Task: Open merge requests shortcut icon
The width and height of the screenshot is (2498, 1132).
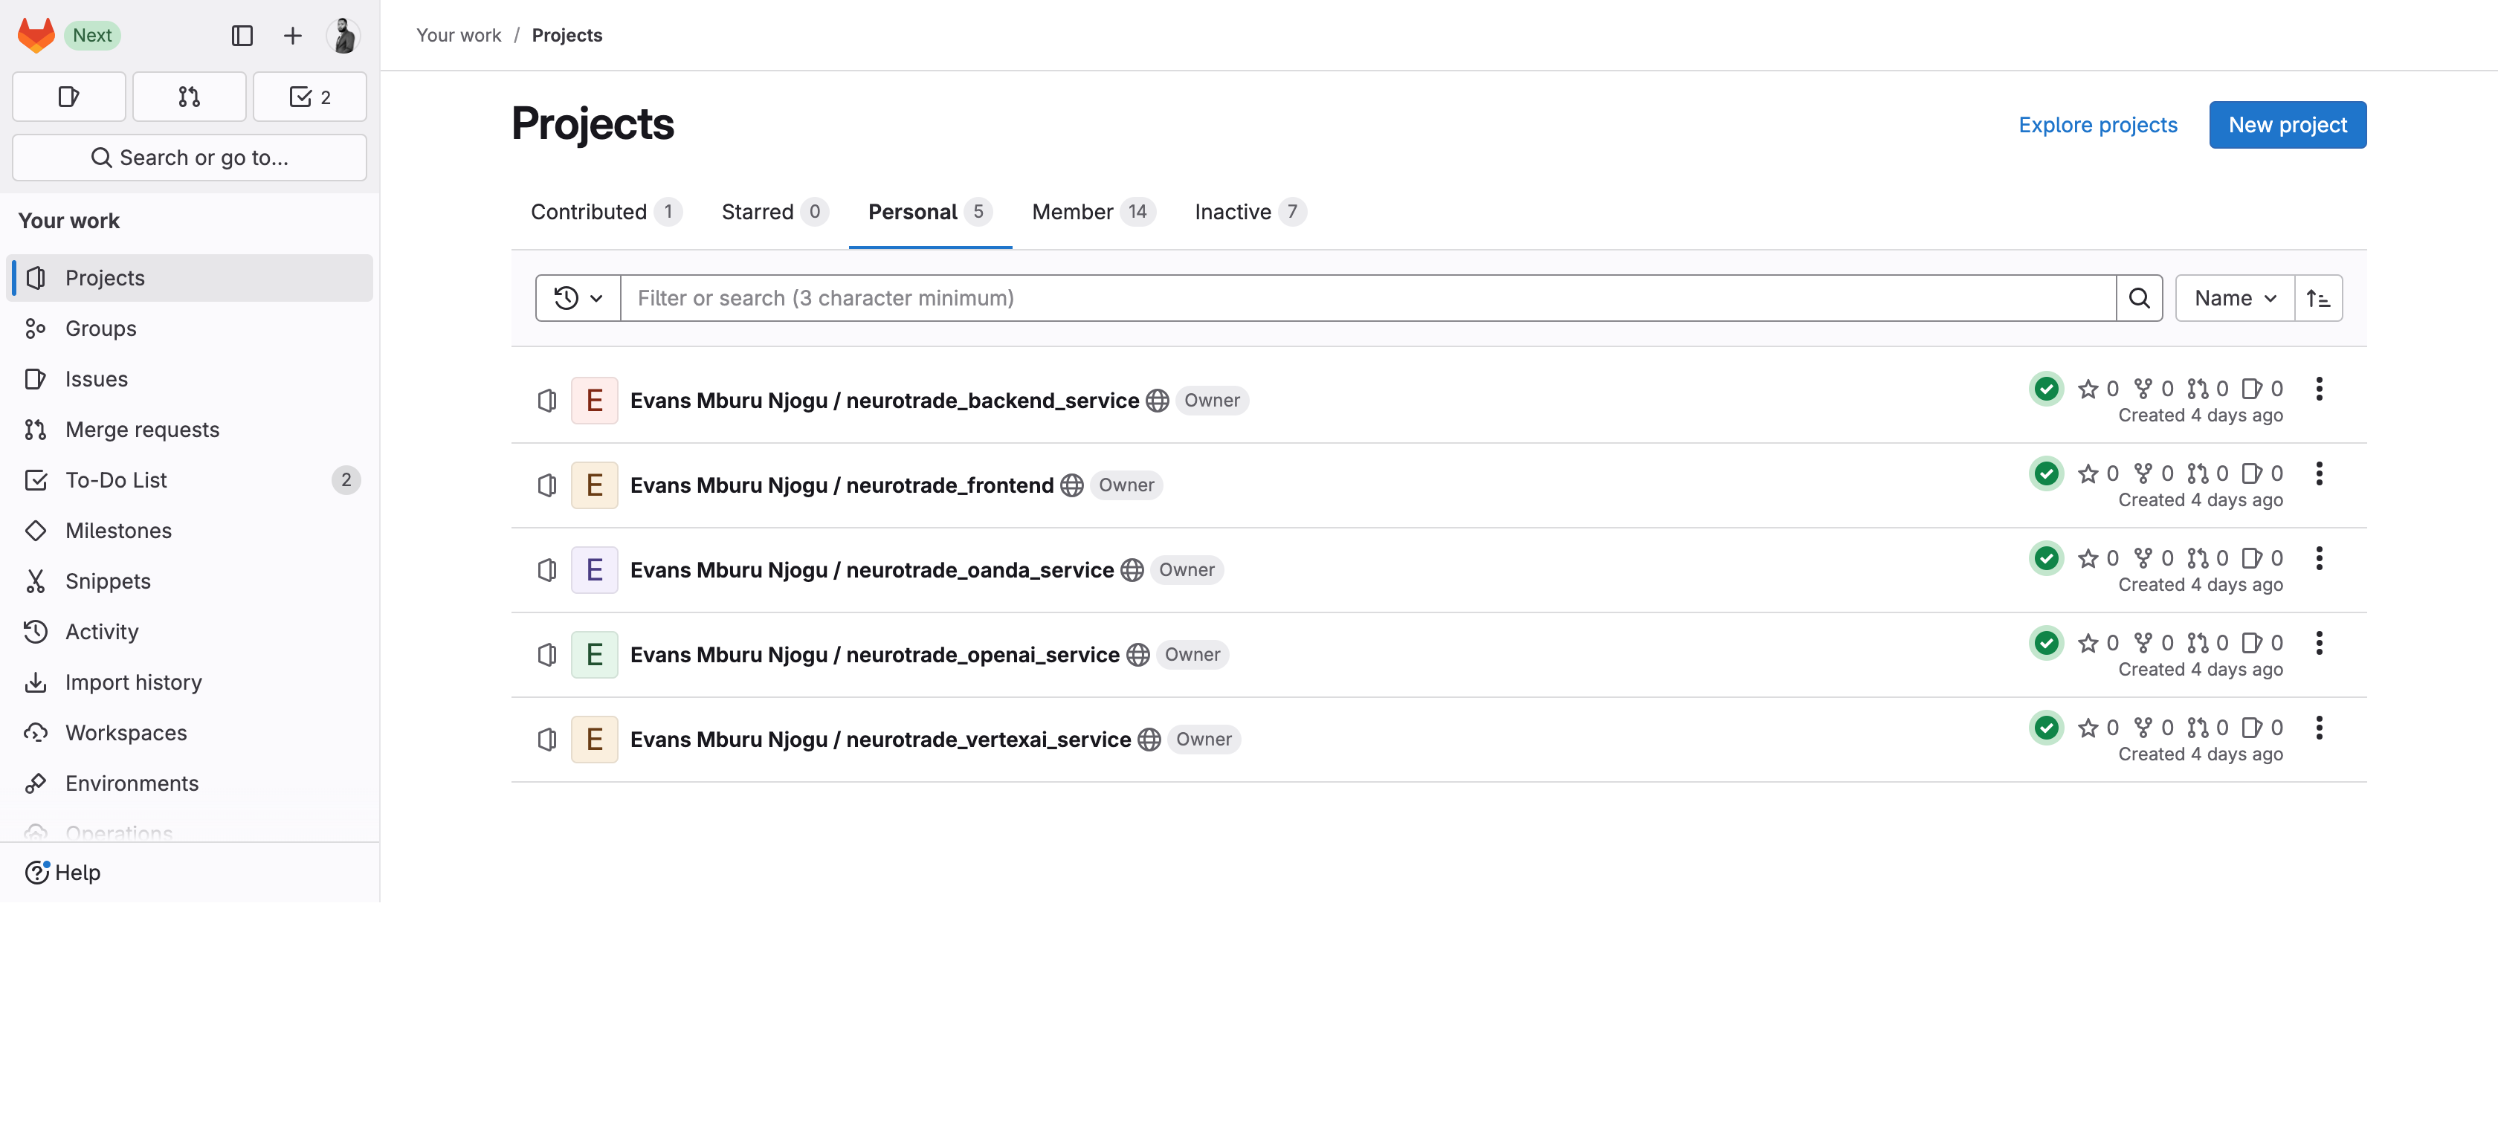Action: pyautogui.click(x=189, y=97)
